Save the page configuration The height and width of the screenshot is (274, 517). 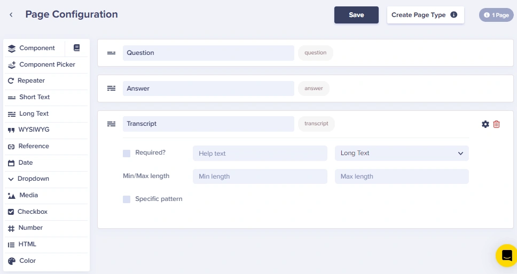[x=356, y=15]
